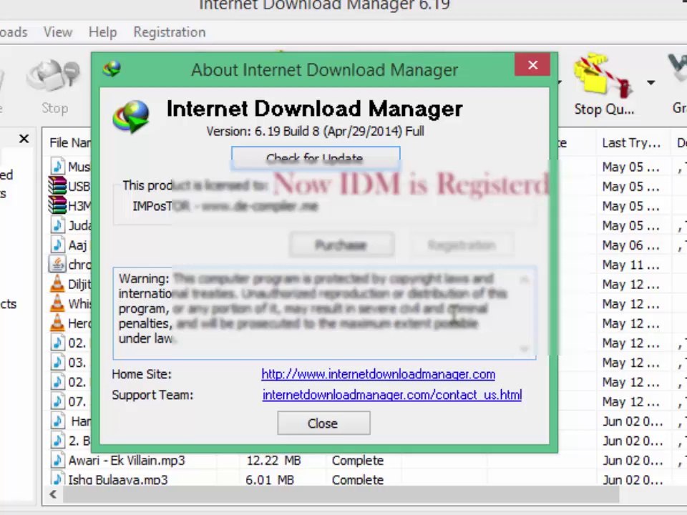Click the music icon beside 2. B file
687x515 pixels.
pyautogui.click(x=57, y=441)
